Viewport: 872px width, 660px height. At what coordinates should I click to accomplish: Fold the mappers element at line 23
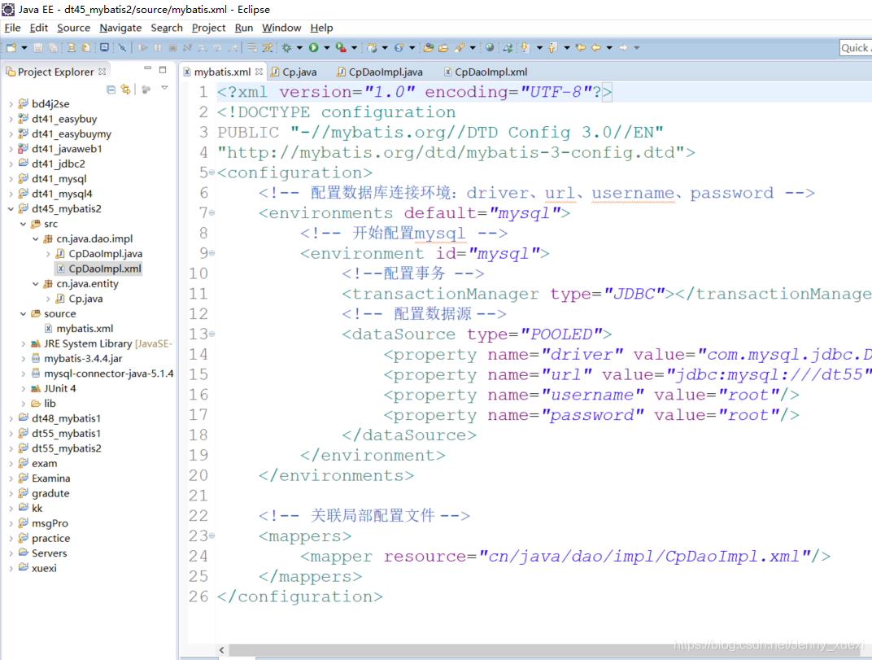(x=211, y=536)
